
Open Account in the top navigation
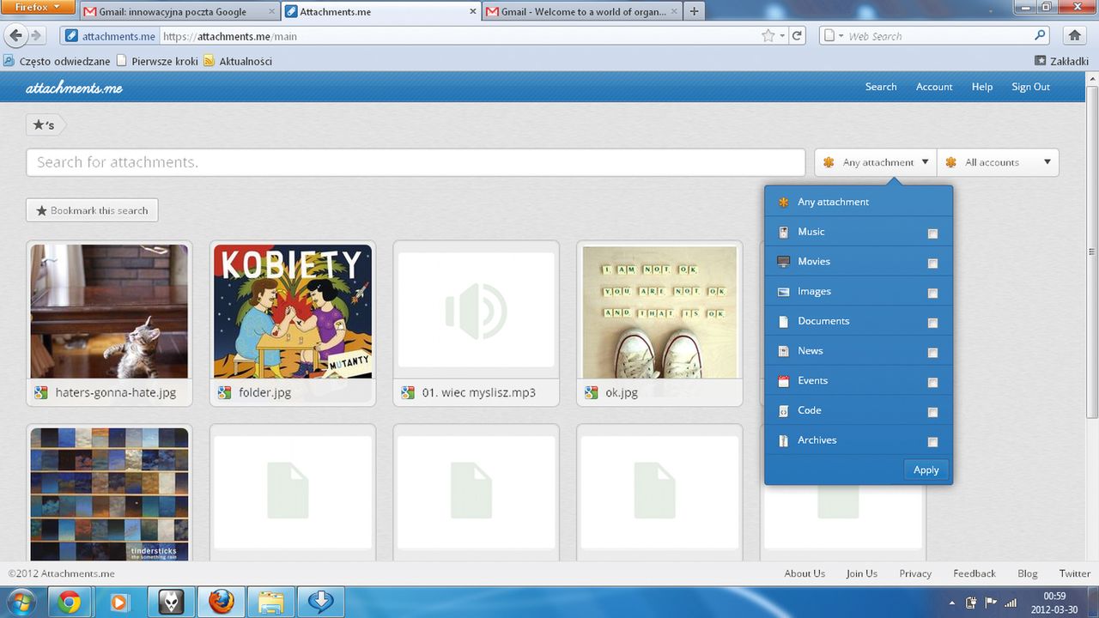(934, 87)
